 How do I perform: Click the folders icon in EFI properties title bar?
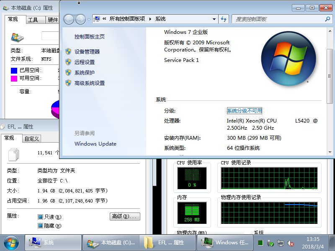[x=3, y=127]
